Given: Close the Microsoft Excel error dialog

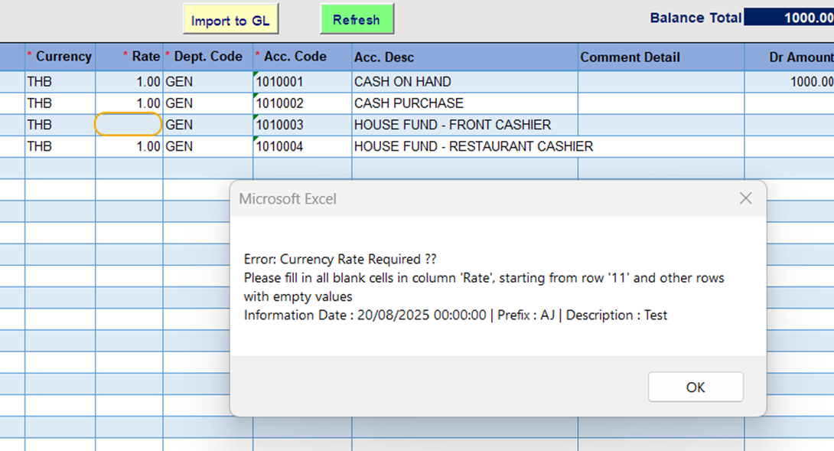Looking at the screenshot, I should pyautogui.click(x=745, y=199).
